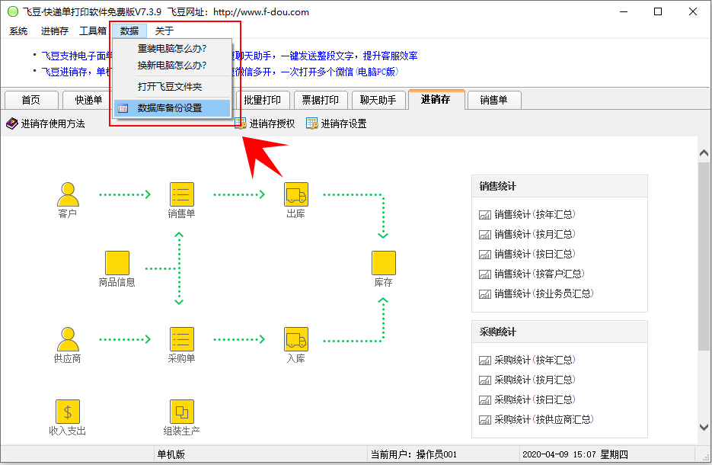Open the 销售统计(按客户汇总) report link
The height and width of the screenshot is (465, 712).
[539, 274]
